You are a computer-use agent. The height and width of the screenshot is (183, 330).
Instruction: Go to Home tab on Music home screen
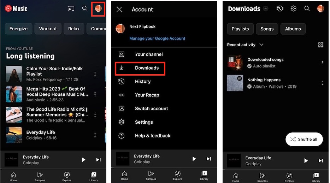point(13,177)
